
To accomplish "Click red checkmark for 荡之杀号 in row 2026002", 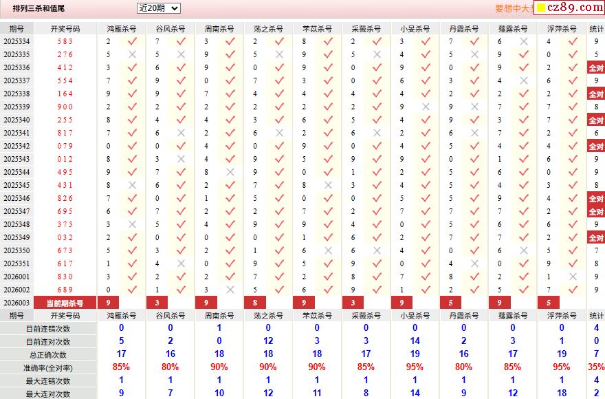I will click(x=279, y=290).
